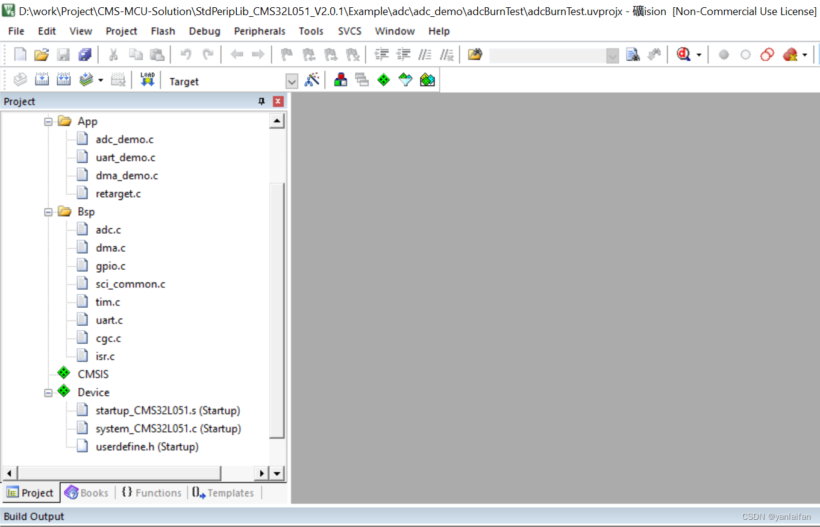820x527 pixels.
Task: Open Options for Target magic wand icon
Action: pyautogui.click(x=311, y=80)
